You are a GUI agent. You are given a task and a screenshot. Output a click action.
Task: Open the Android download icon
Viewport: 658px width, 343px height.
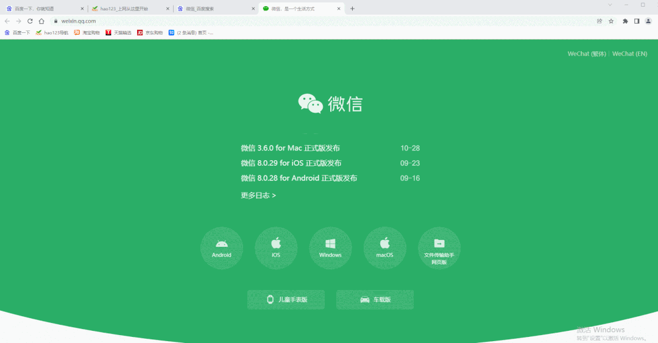coord(222,248)
